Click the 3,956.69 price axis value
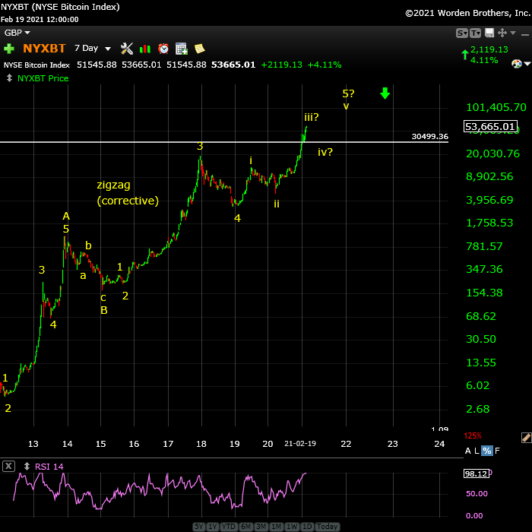Viewport: 532px width, 532px height. tap(489, 200)
